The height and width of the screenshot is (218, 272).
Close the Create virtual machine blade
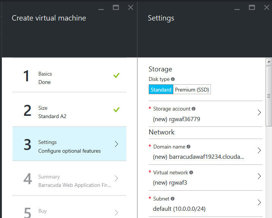click(x=130, y=7)
